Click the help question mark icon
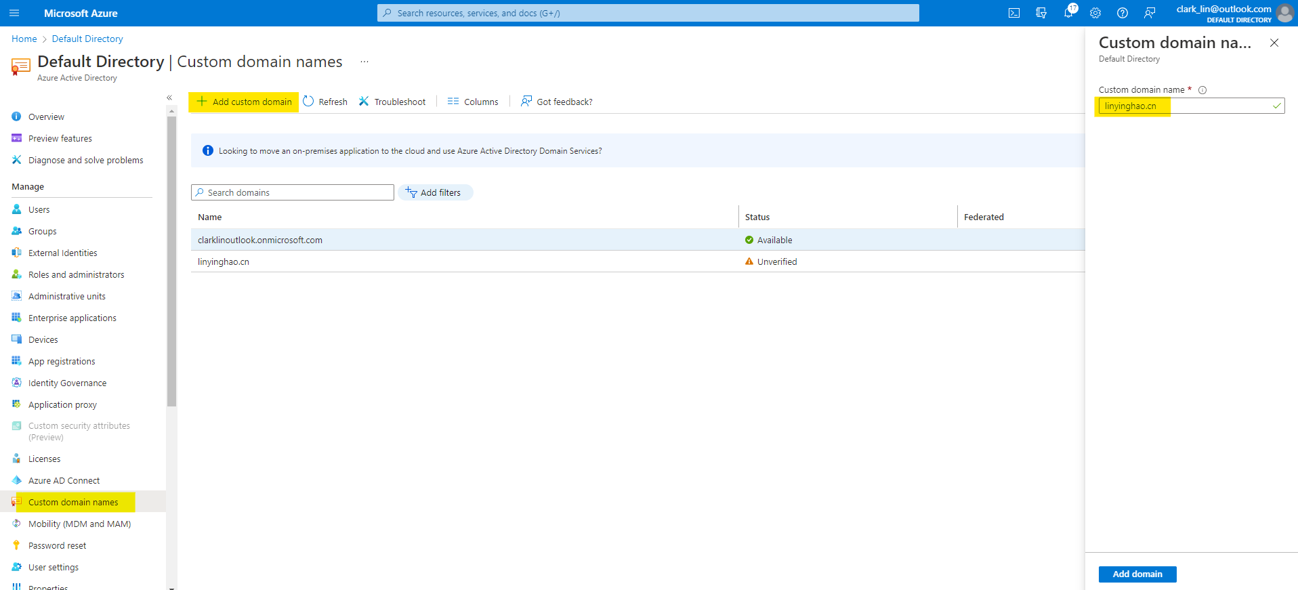Screen dimensions: 1298x590 pos(1122,13)
